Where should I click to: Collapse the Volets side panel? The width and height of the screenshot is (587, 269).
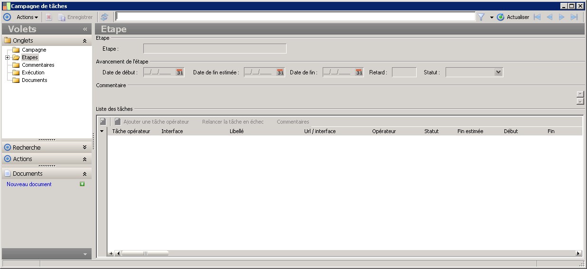[x=85, y=29]
